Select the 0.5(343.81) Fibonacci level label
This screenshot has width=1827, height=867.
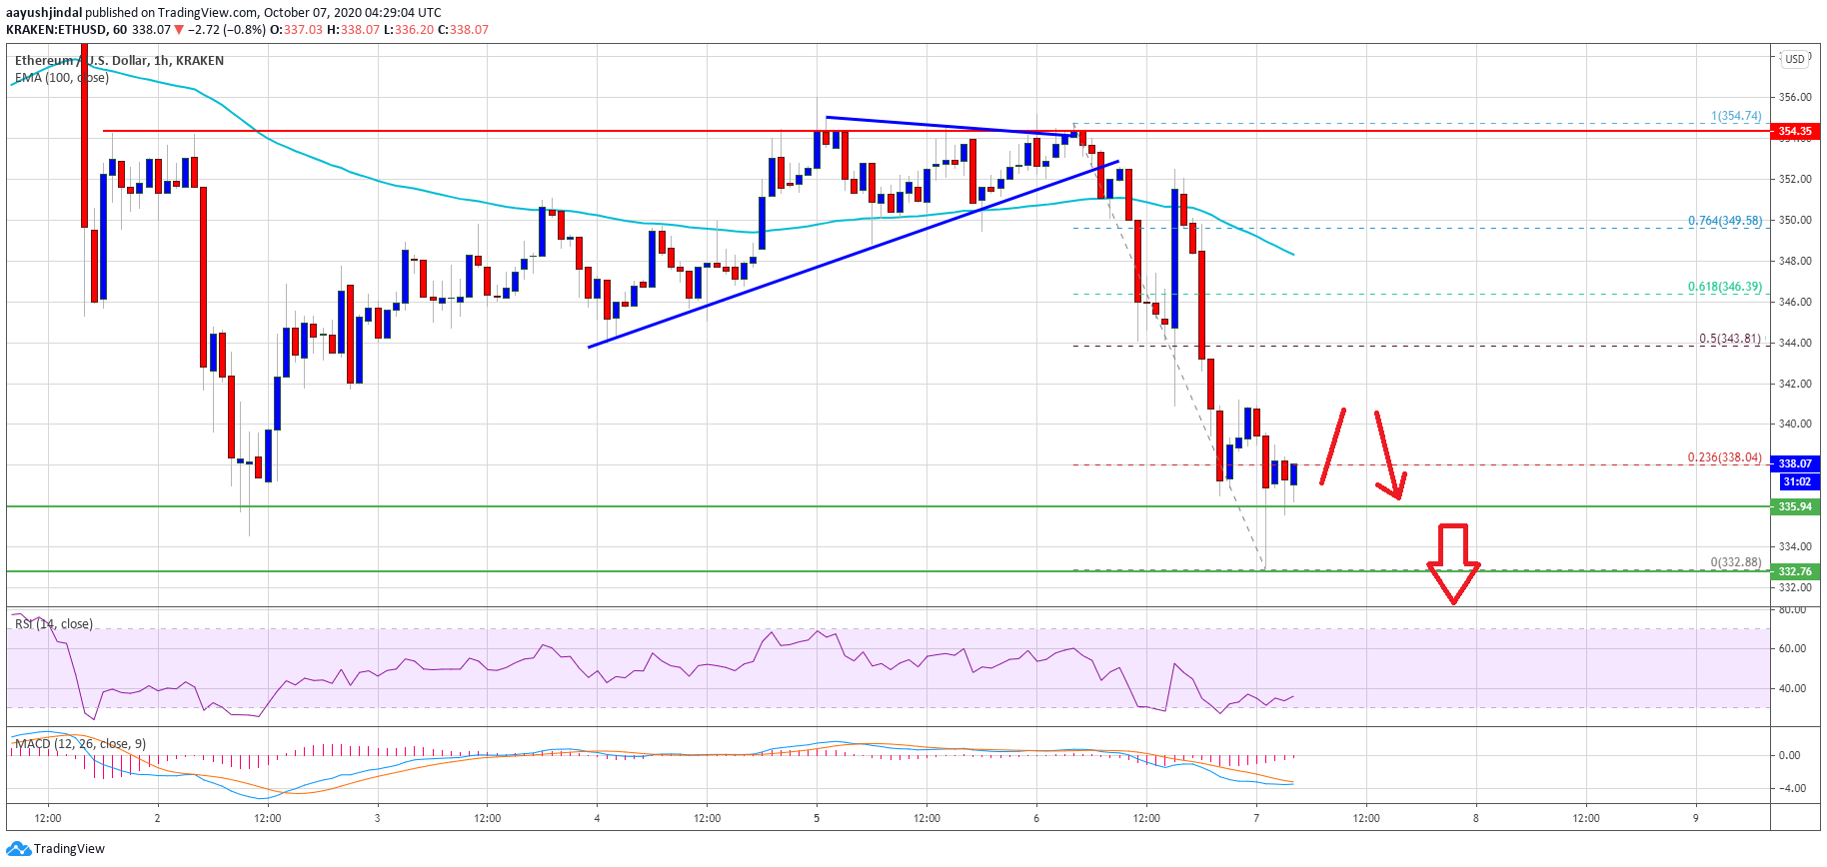[1729, 339]
